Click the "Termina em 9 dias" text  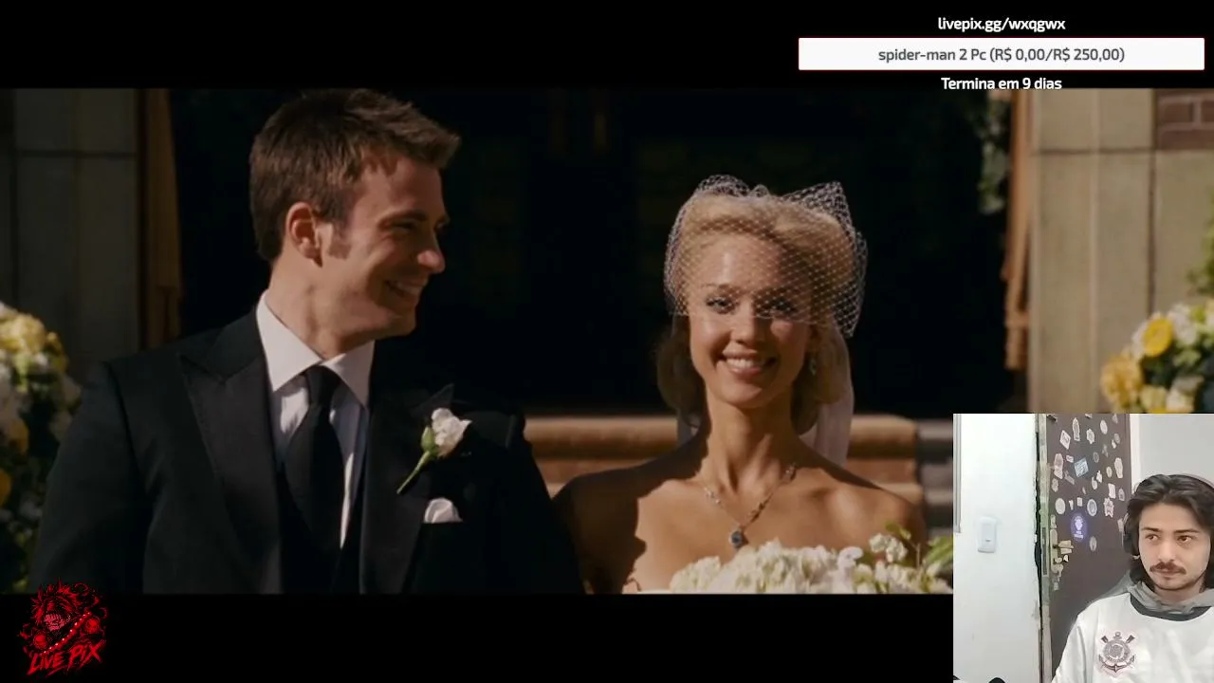pyautogui.click(x=1001, y=83)
